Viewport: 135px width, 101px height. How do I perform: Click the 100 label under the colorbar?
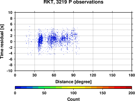pos(73,93)
